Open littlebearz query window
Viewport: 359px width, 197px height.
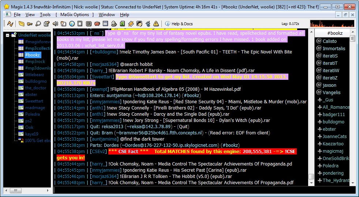pos(34,75)
